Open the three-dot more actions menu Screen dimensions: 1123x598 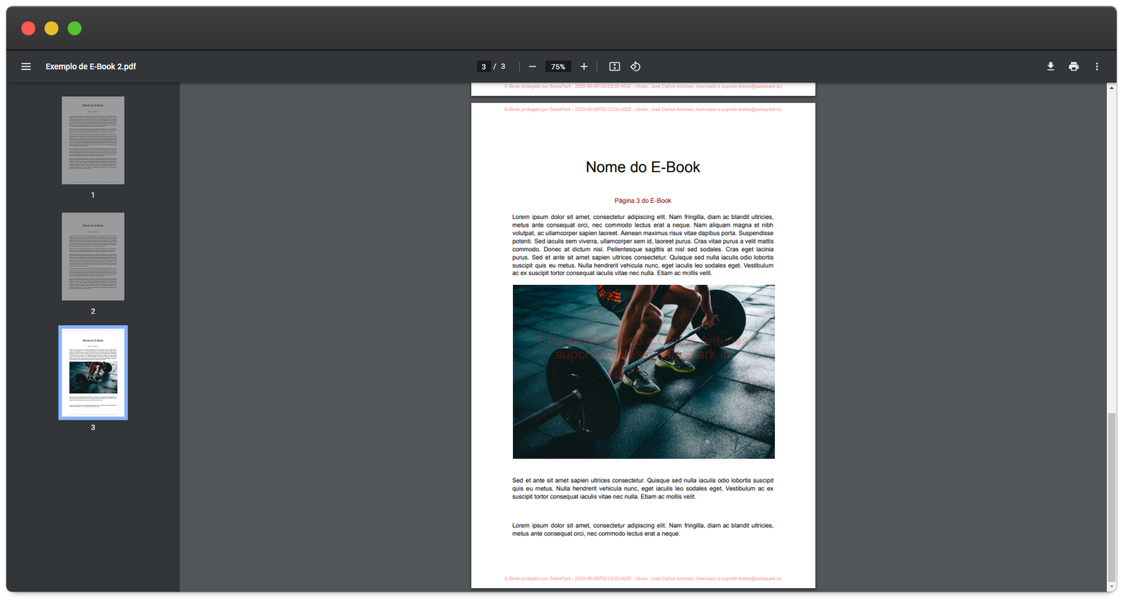tap(1097, 67)
